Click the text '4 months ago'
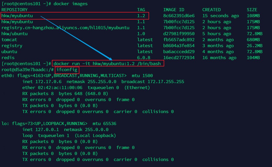 tap(218, 52)
